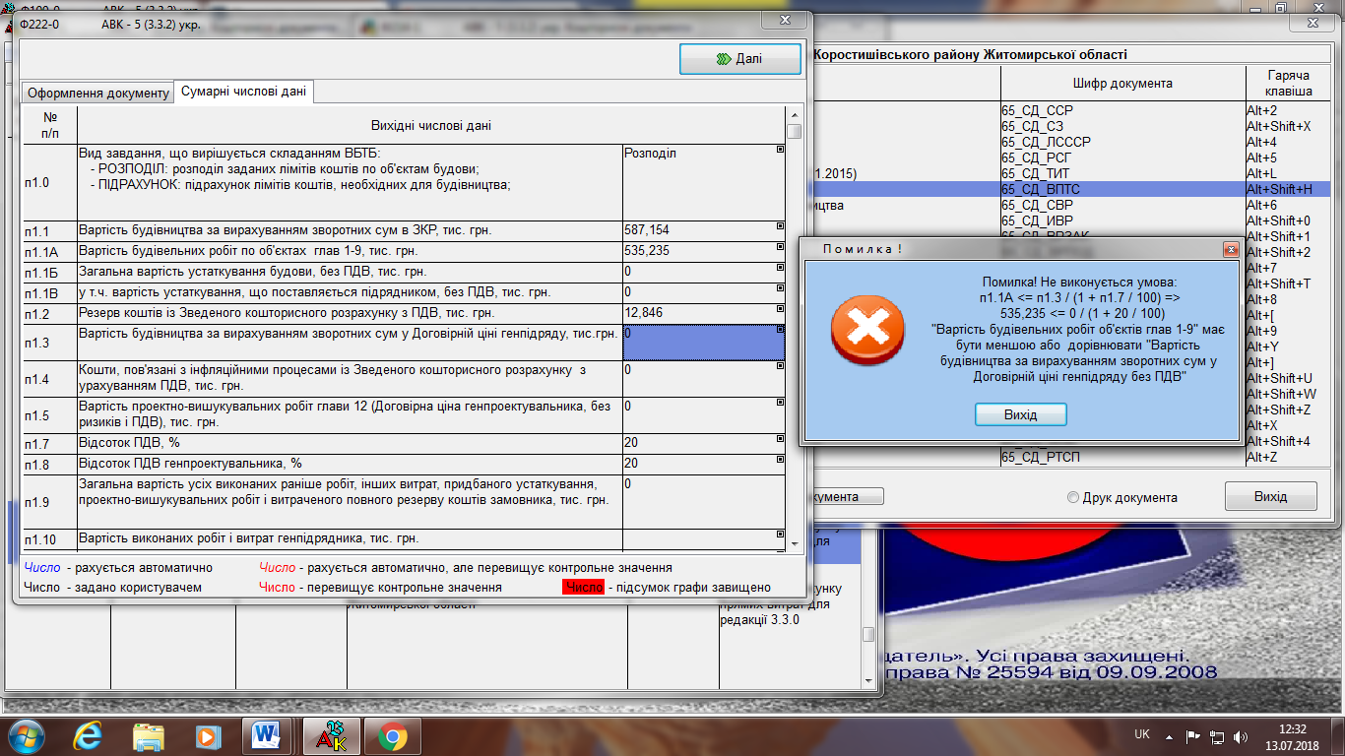1345x756 pixels.
Task: Open Internet Explorer from the taskbar
Action: (88, 736)
